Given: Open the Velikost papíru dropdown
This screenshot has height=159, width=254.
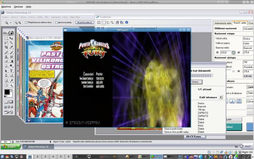Looking at the screenshot, I should click(x=248, y=43).
